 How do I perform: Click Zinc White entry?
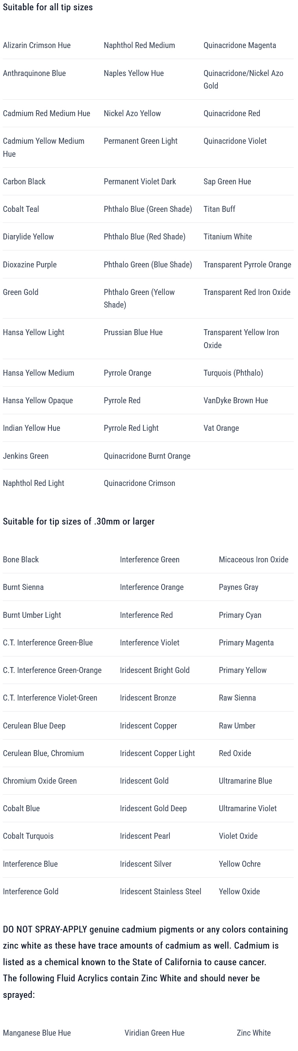click(x=254, y=1032)
